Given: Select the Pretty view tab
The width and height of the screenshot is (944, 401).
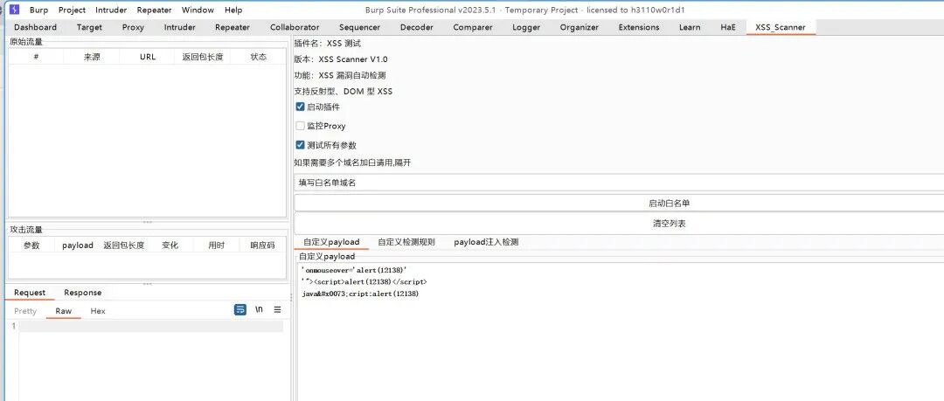Looking at the screenshot, I should 25,311.
